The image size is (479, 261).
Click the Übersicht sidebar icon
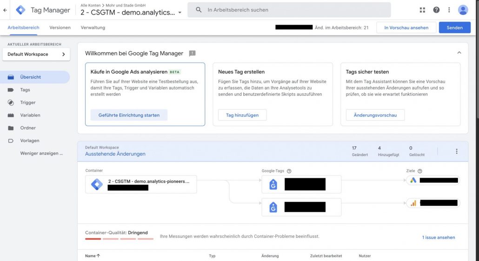[11, 77]
